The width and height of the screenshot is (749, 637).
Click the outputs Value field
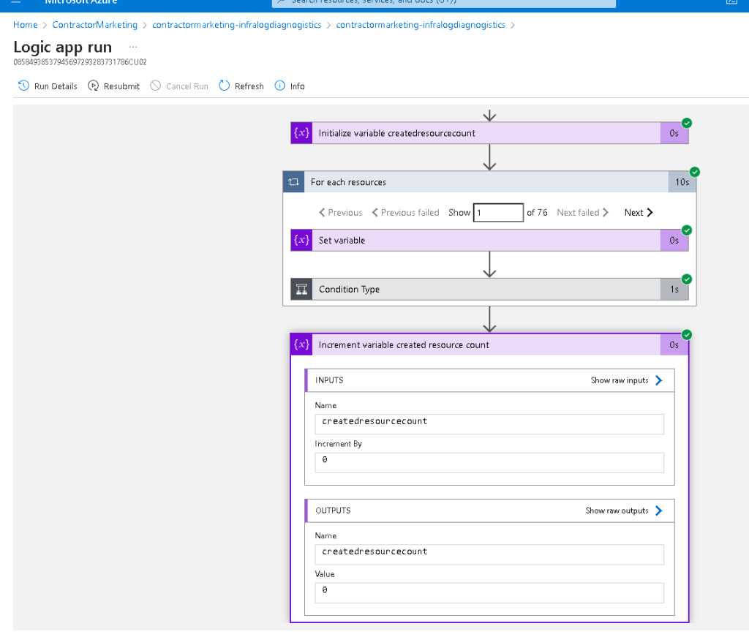[489, 593]
